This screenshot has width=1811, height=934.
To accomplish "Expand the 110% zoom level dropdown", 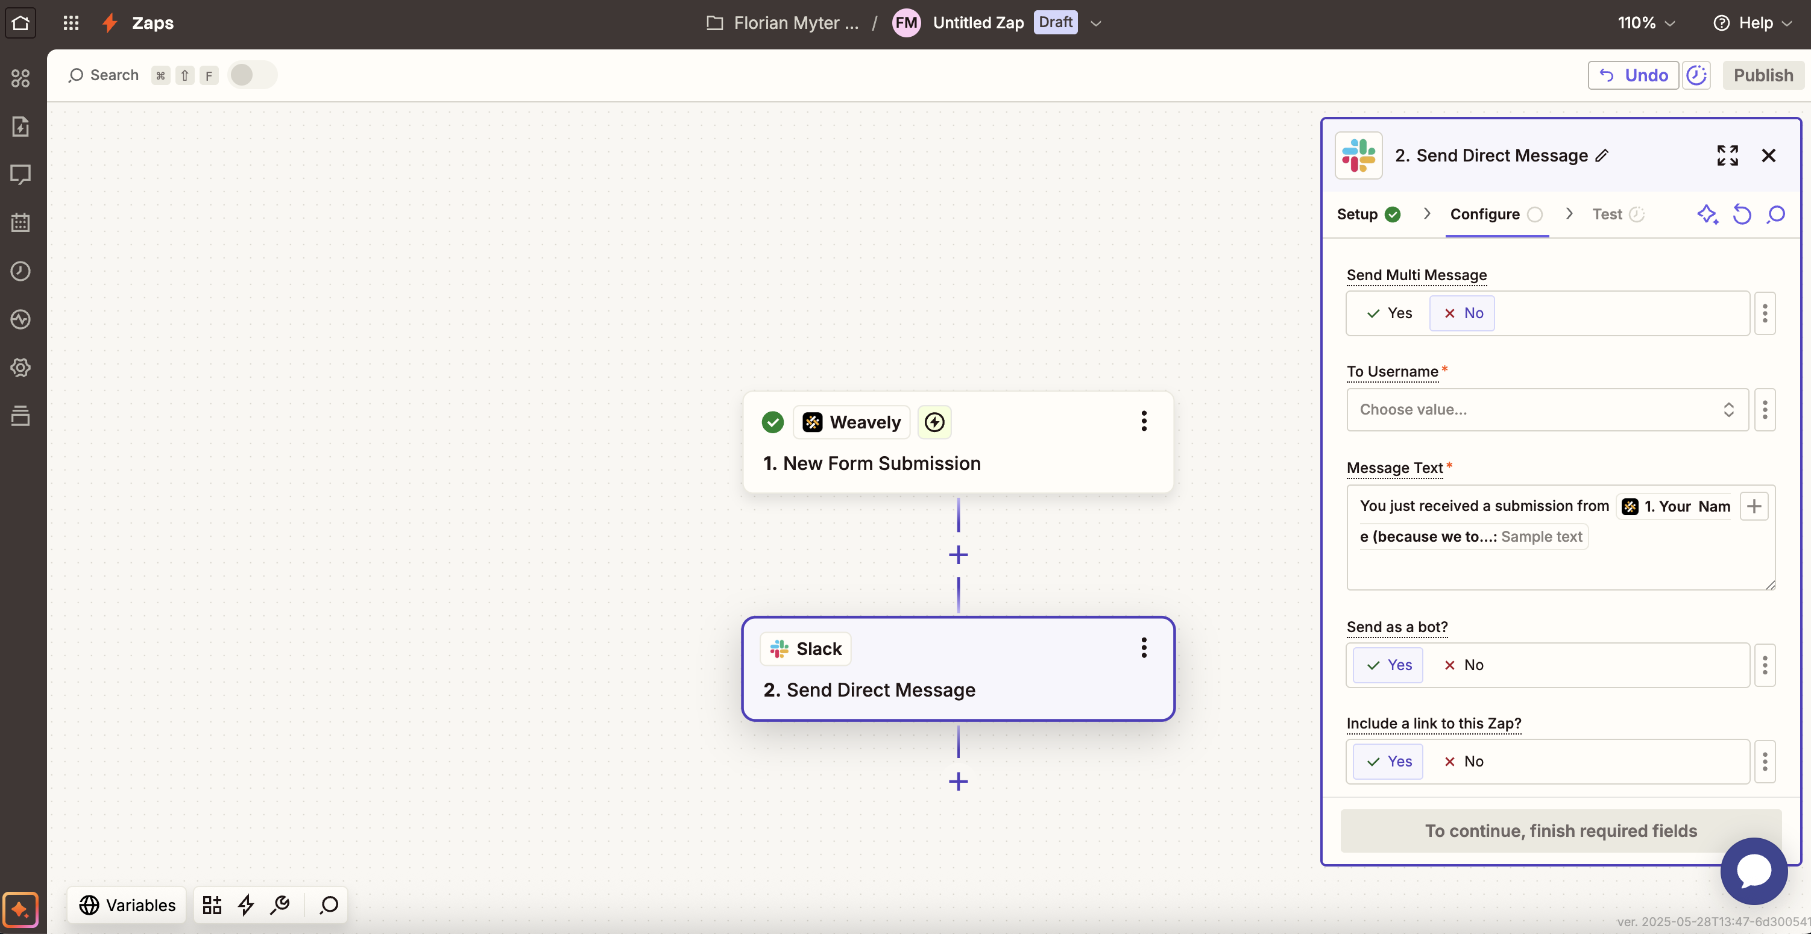I will (x=1646, y=23).
